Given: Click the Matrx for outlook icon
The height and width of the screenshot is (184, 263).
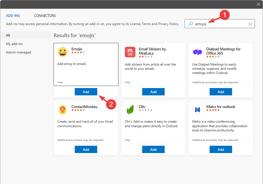Looking at the screenshot, I should pyautogui.click(x=198, y=110).
